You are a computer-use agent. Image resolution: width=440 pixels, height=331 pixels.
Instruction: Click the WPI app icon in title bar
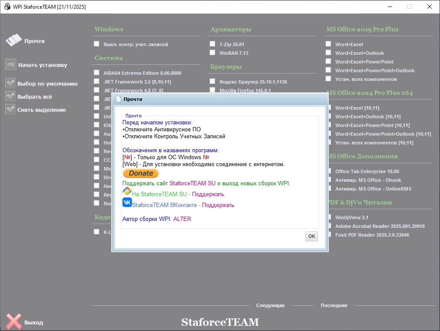(x=7, y=7)
